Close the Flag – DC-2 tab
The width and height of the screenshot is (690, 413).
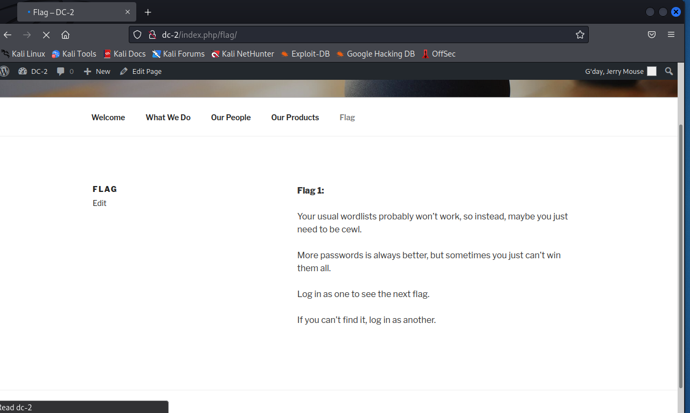tap(128, 12)
